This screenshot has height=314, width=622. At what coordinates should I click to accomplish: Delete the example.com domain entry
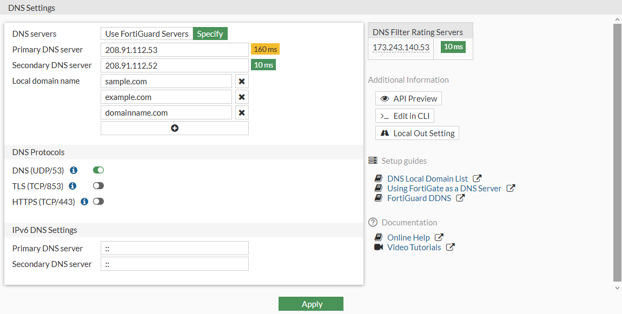point(242,97)
